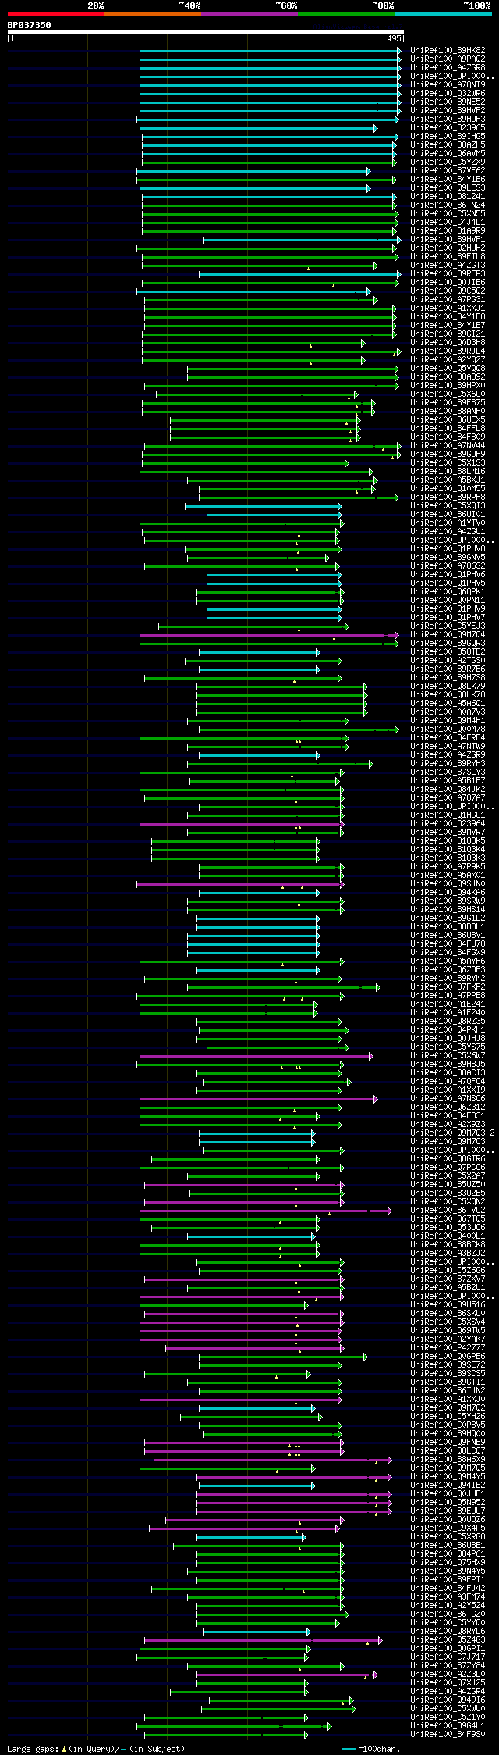Viewport: 499px width, 1755px height.
Task: Choose hit UniRef100_Q8LK79
Action: point(448,686)
